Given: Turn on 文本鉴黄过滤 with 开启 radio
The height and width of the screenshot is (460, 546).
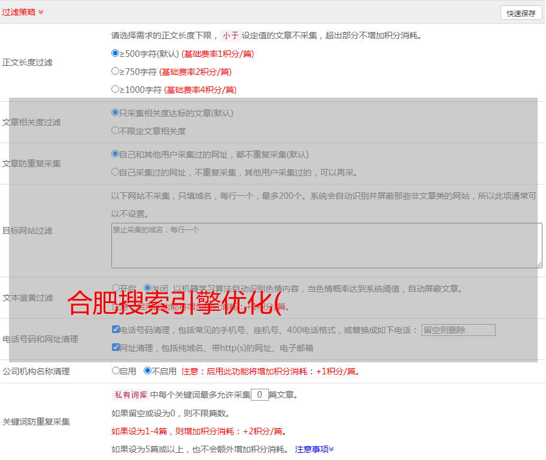Looking at the screenshot, I should (116, 288).
